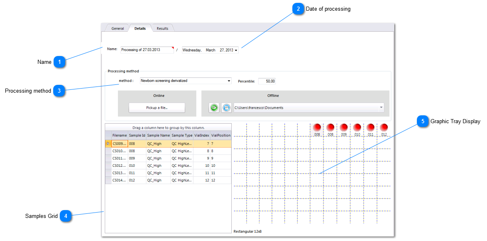Click the Percentile value field
The width and height of the screenshot is (487, 241).
(x=267, y=81)
